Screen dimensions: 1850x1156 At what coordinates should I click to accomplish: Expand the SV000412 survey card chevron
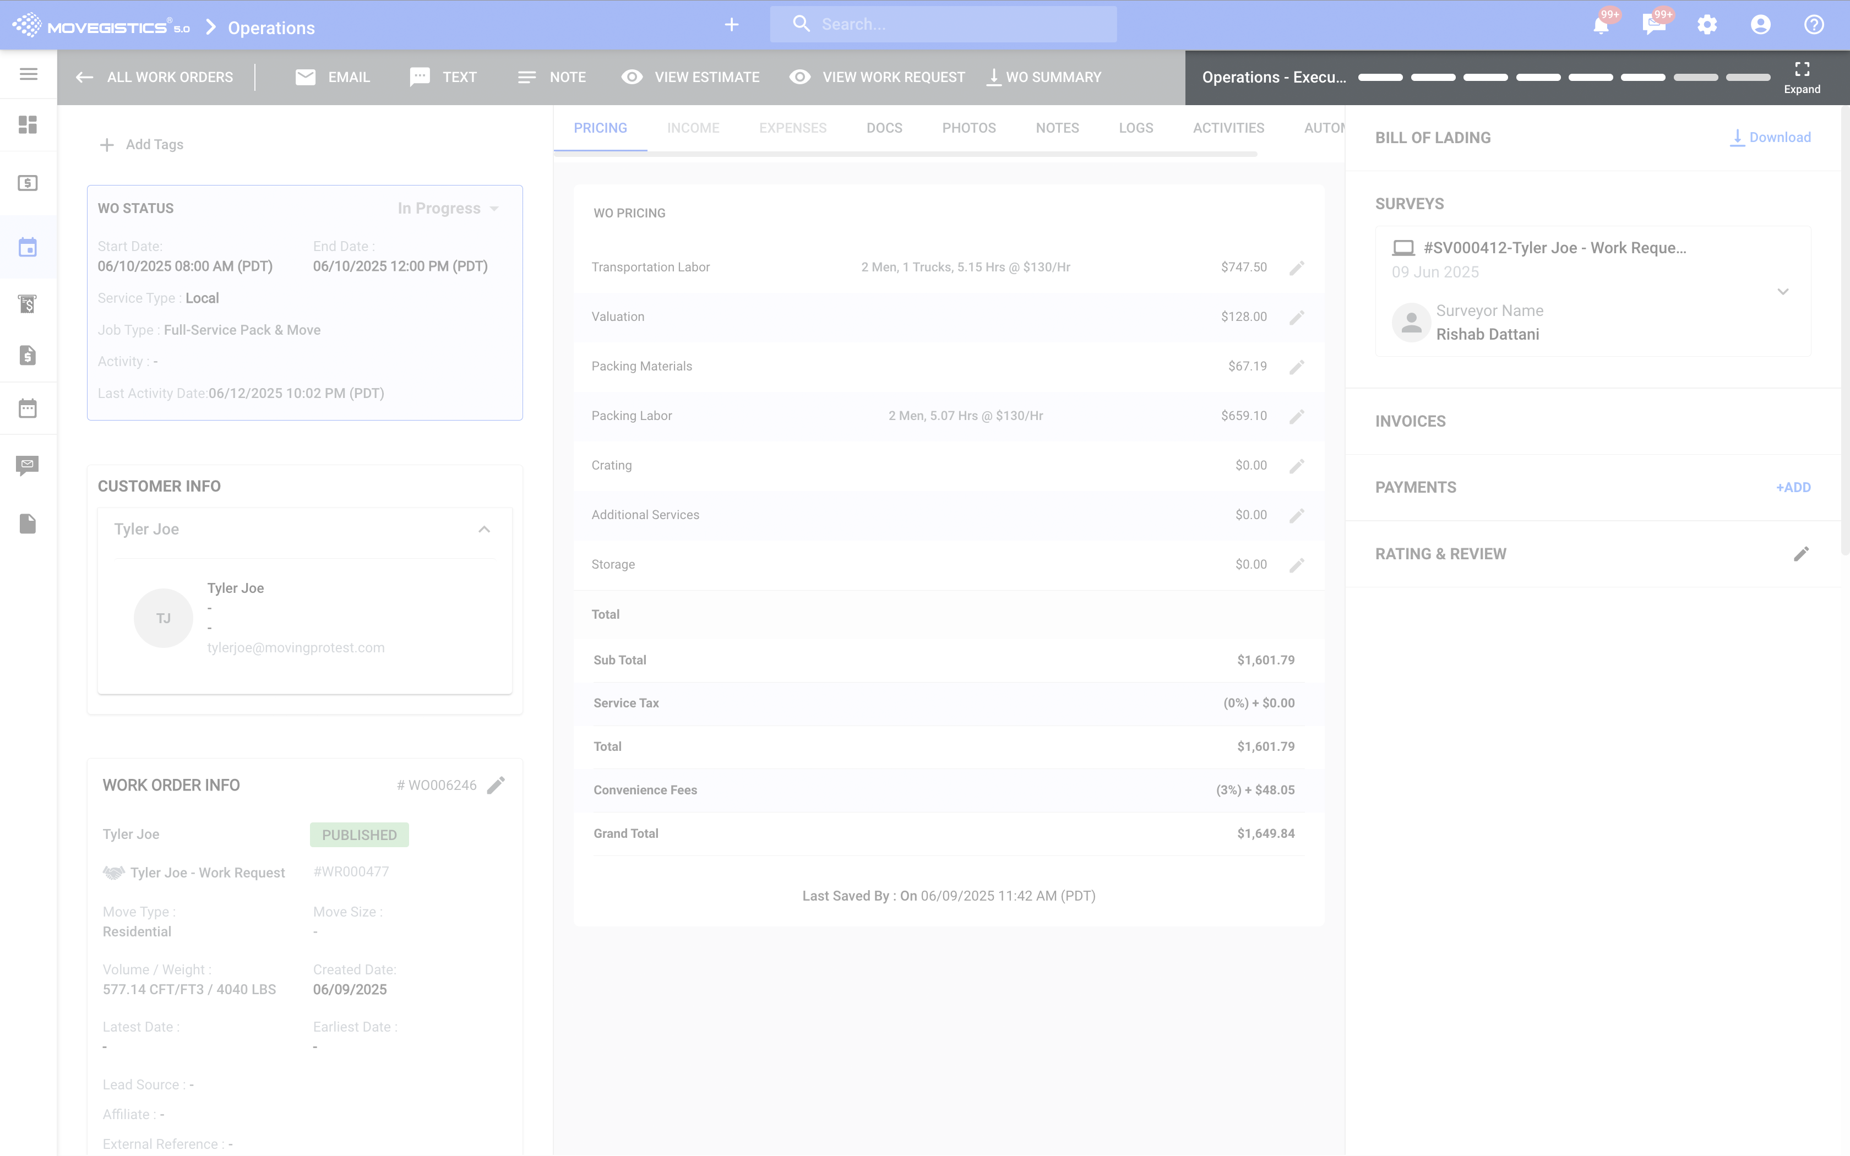[x=1783, y=291]
